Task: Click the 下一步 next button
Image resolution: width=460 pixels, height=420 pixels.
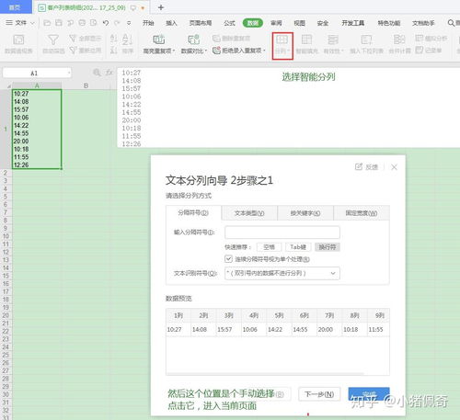Action: (x=319, y=394)
